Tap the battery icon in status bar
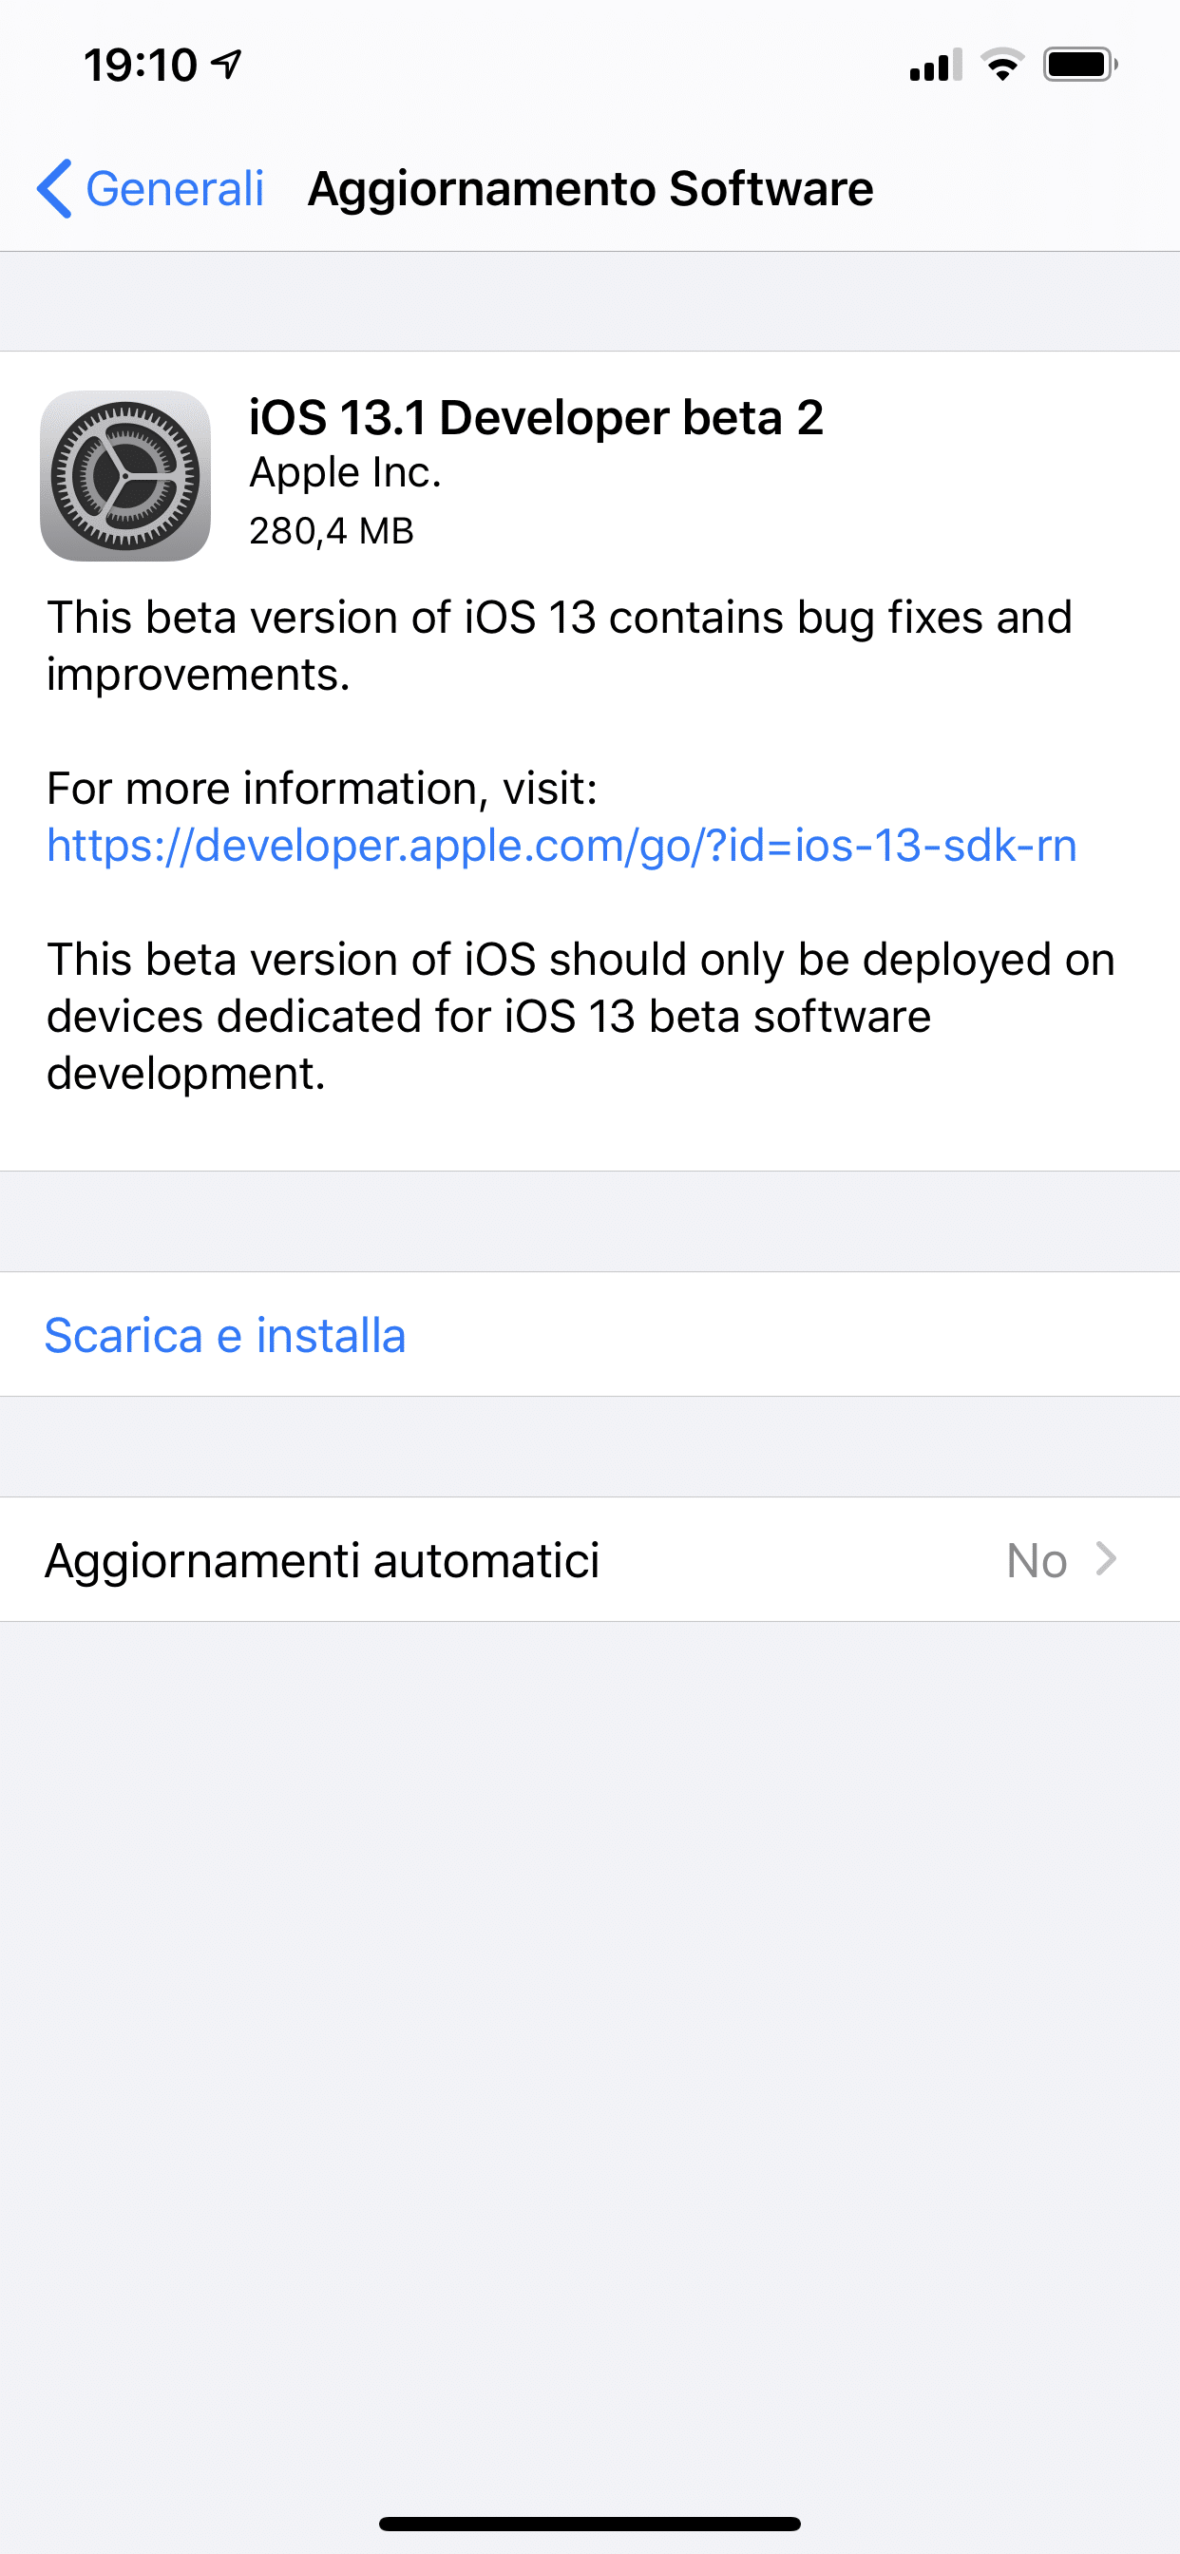The height and width of the screenshot is (2554, 1180). pos(1080,66)
